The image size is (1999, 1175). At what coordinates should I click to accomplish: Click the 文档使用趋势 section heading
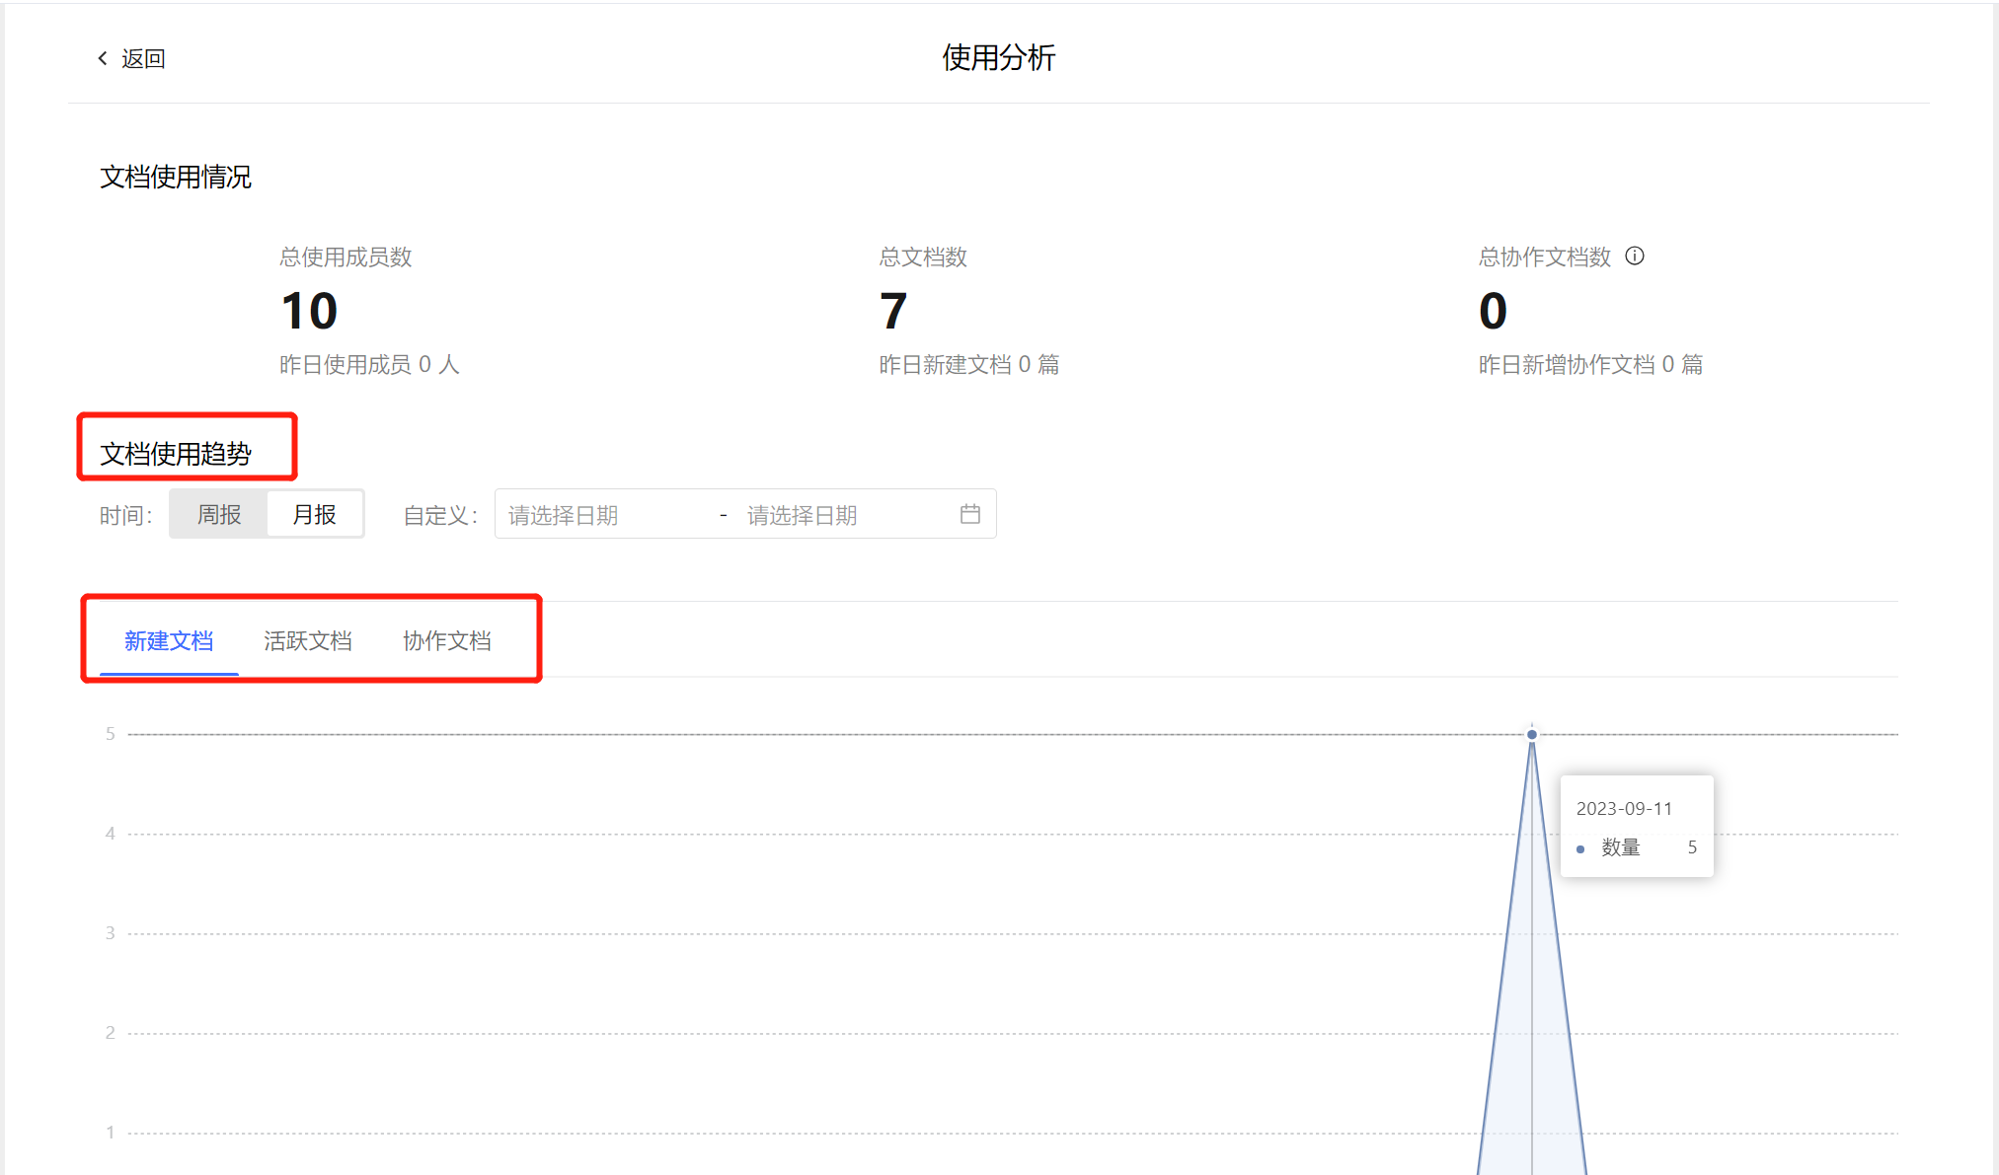click(x=176, y=454)
